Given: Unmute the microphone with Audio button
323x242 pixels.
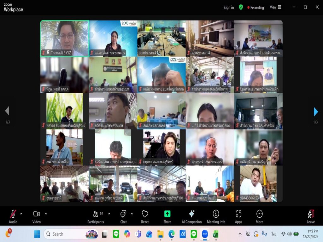Looking at the screenshot, I should 13,214.
